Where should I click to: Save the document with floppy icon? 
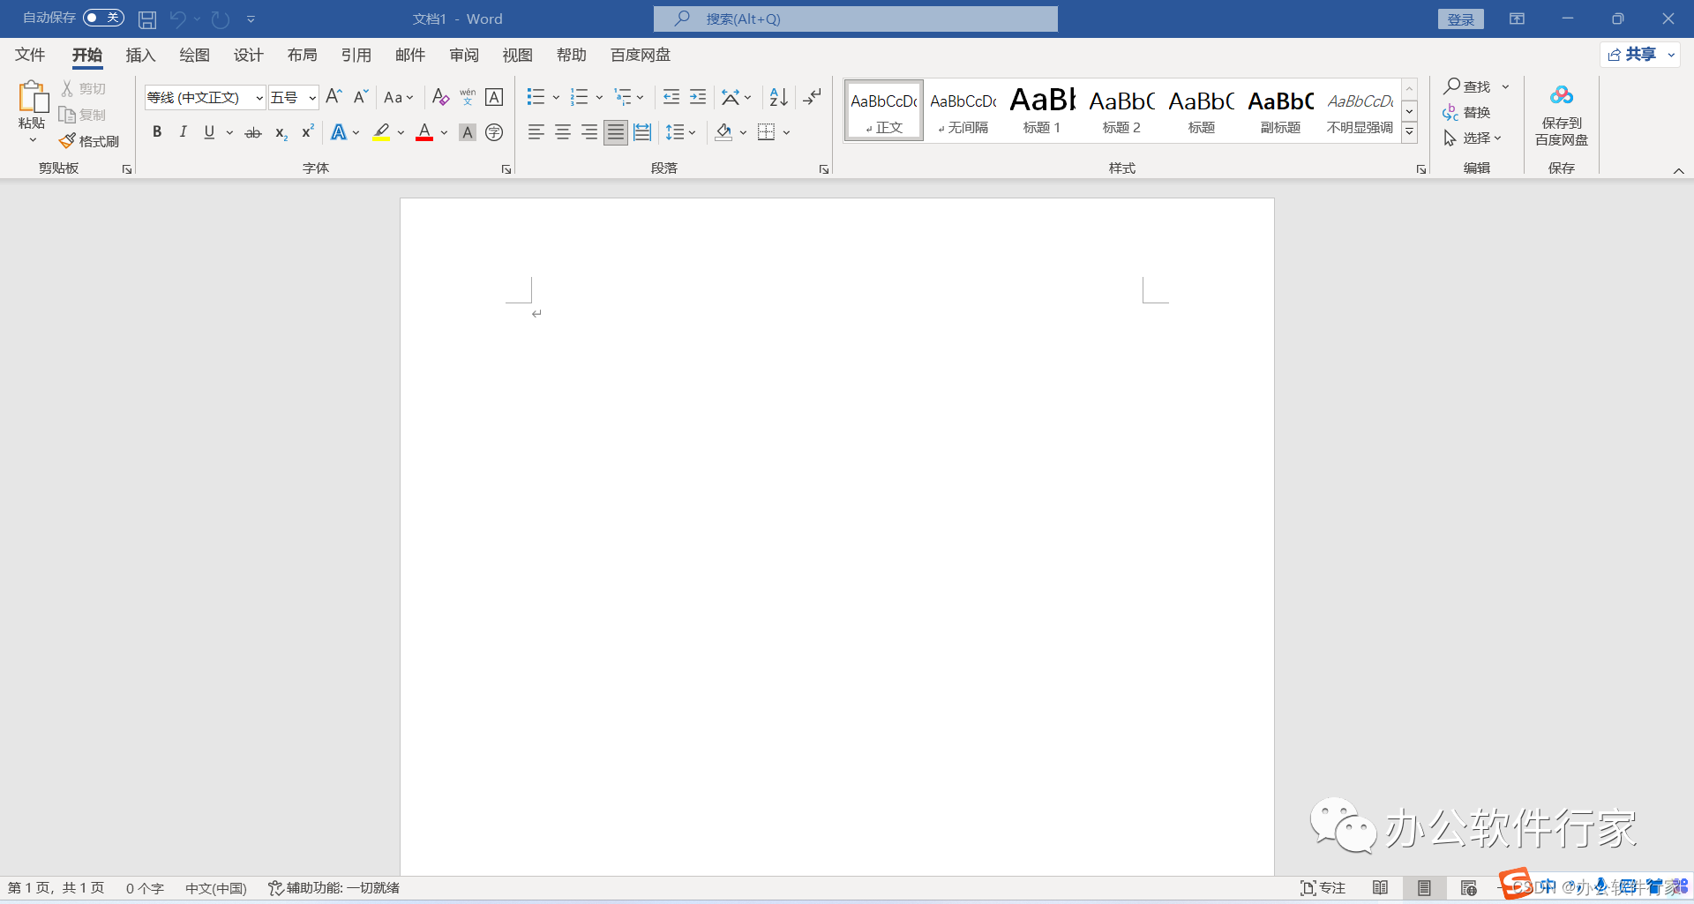click(147, 19)
